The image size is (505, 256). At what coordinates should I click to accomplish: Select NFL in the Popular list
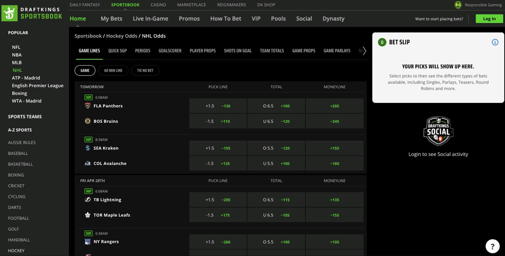tap(16, 47)
